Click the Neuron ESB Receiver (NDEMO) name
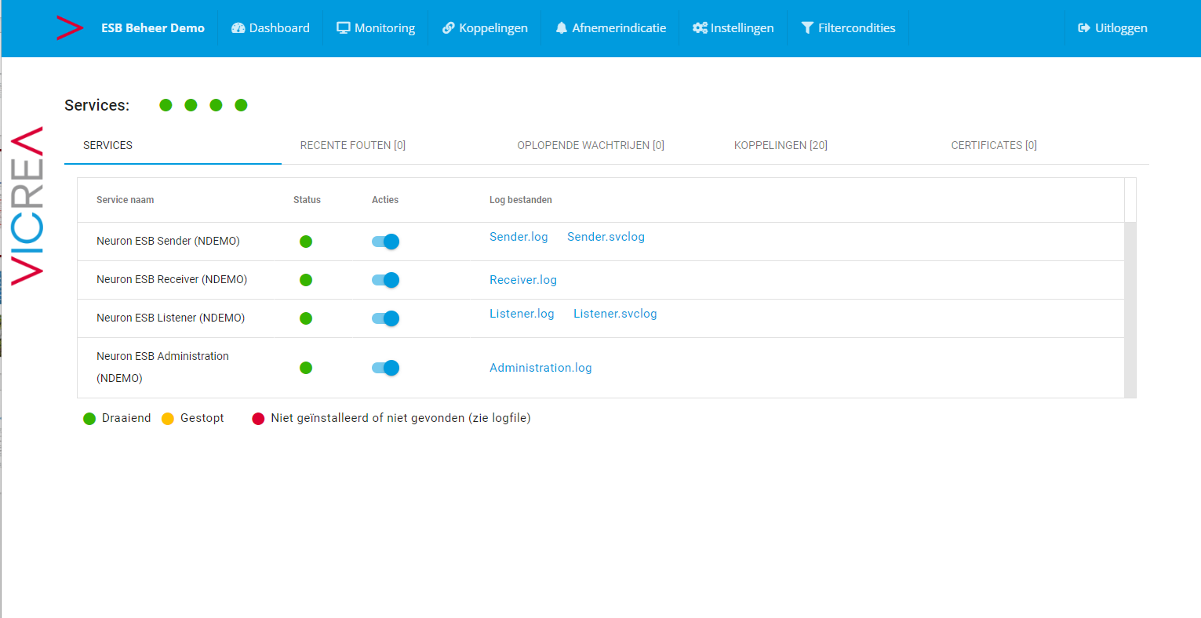Viewport: 1201px width, 618px height. tap(172, 279)
